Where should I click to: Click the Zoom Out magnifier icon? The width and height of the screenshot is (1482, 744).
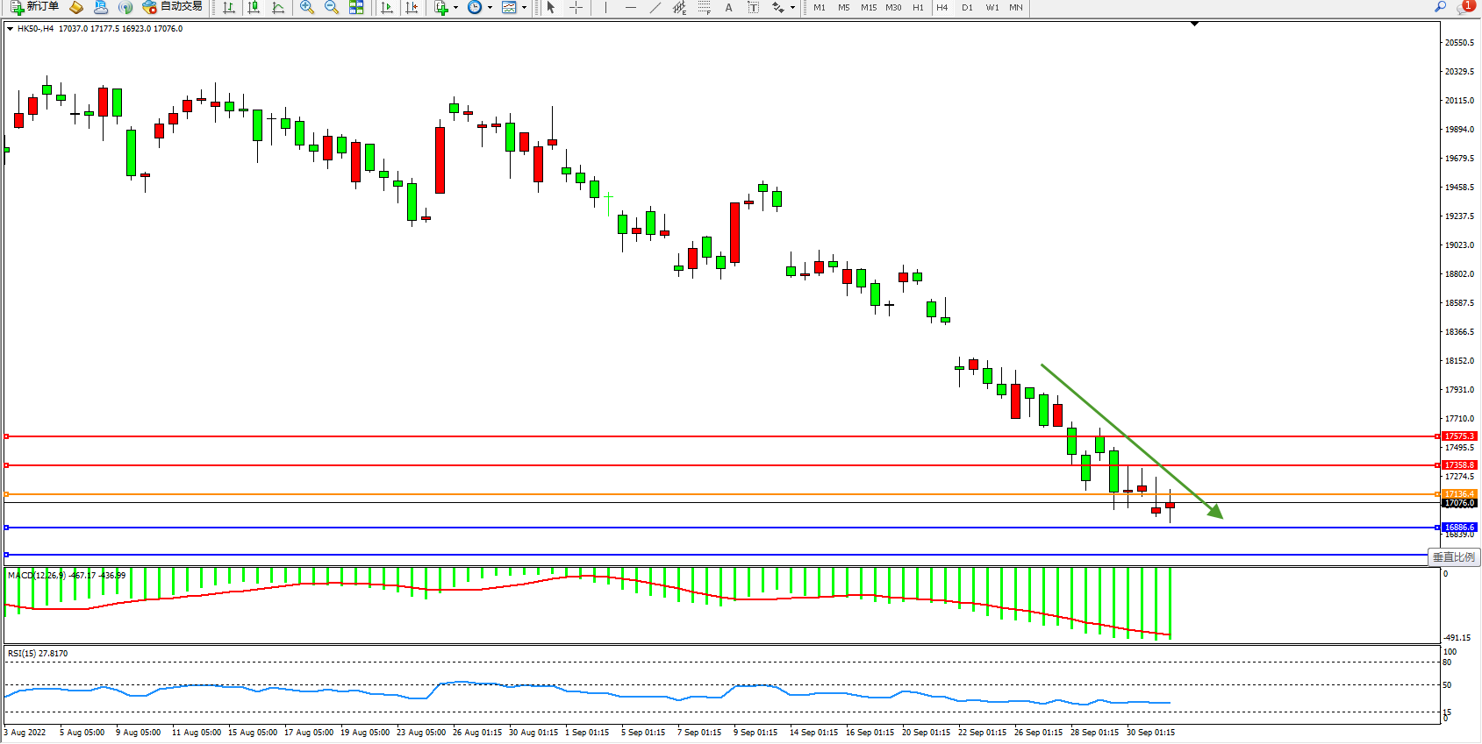[332, 7]
